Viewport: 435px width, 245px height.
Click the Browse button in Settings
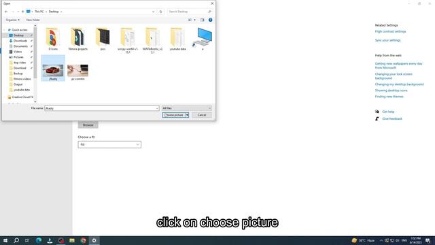pyautogui.click(x=88, y=125)
